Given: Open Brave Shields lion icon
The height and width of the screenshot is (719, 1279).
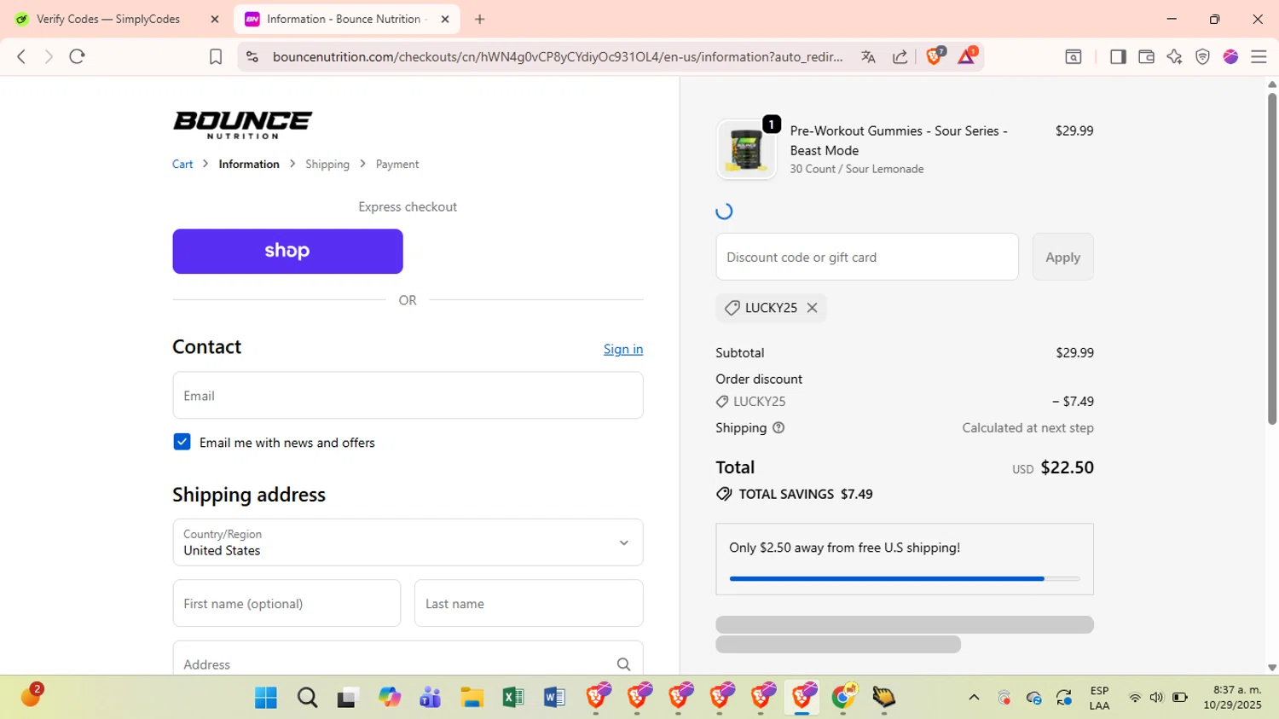Looking at the screenshot, I should (x=935, y=56).
